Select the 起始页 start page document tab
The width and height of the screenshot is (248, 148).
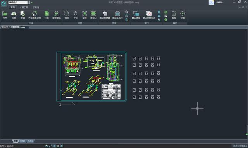pos(5,27)
